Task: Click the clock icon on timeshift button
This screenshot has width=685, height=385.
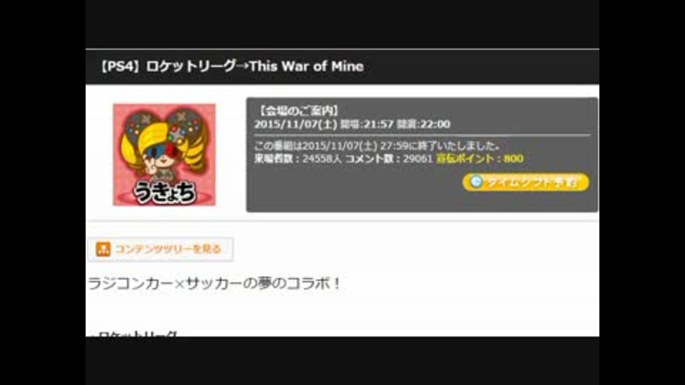Action: (476, 182)
